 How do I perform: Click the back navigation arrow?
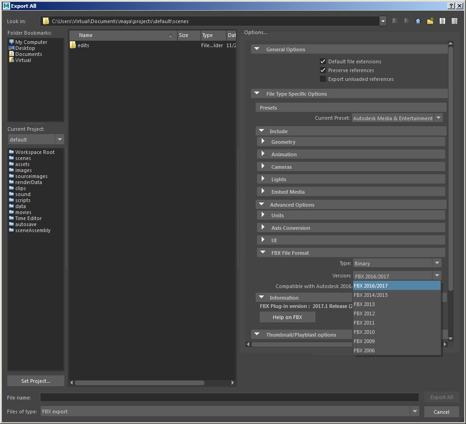pyautogui.click(x=394, y=21)
